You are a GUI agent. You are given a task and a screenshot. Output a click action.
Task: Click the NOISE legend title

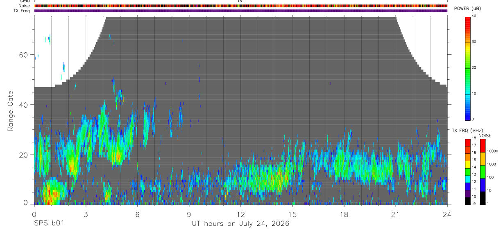[485, 135]
